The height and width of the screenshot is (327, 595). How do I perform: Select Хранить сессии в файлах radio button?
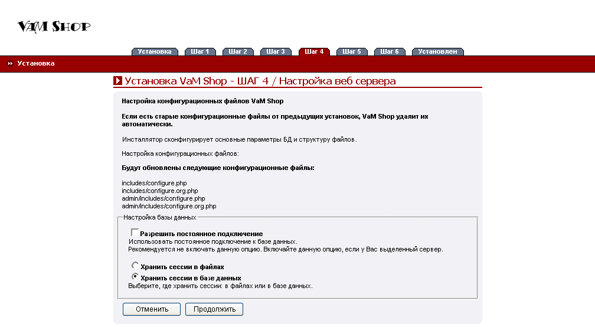coord(135,265)
